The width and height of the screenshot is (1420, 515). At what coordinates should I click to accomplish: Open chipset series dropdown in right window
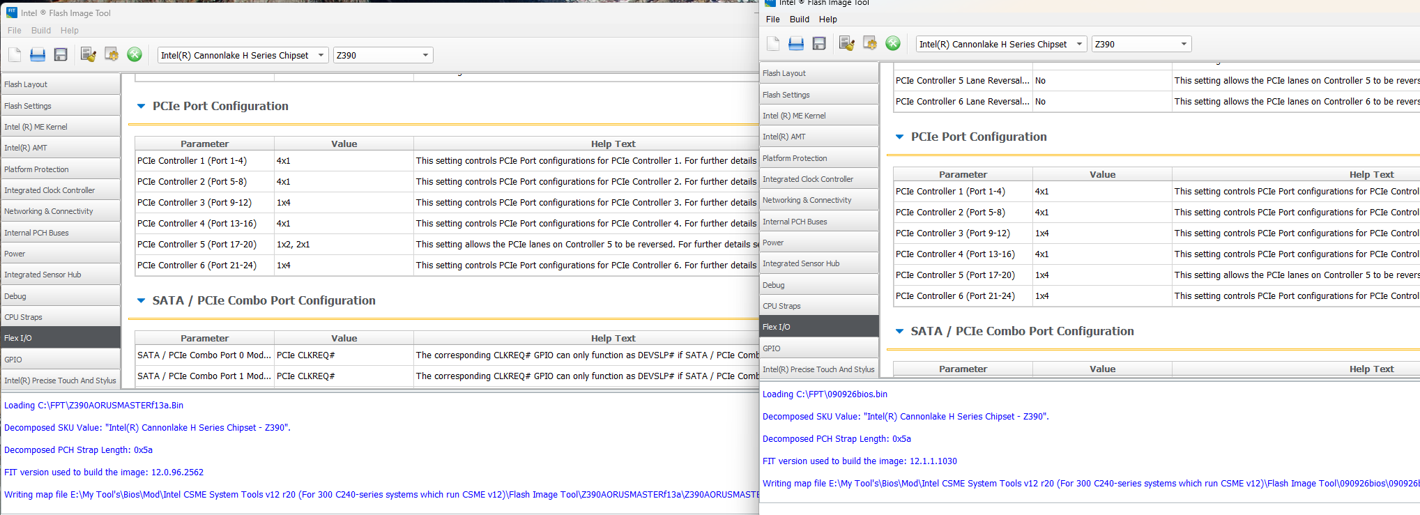(1002, 44)
